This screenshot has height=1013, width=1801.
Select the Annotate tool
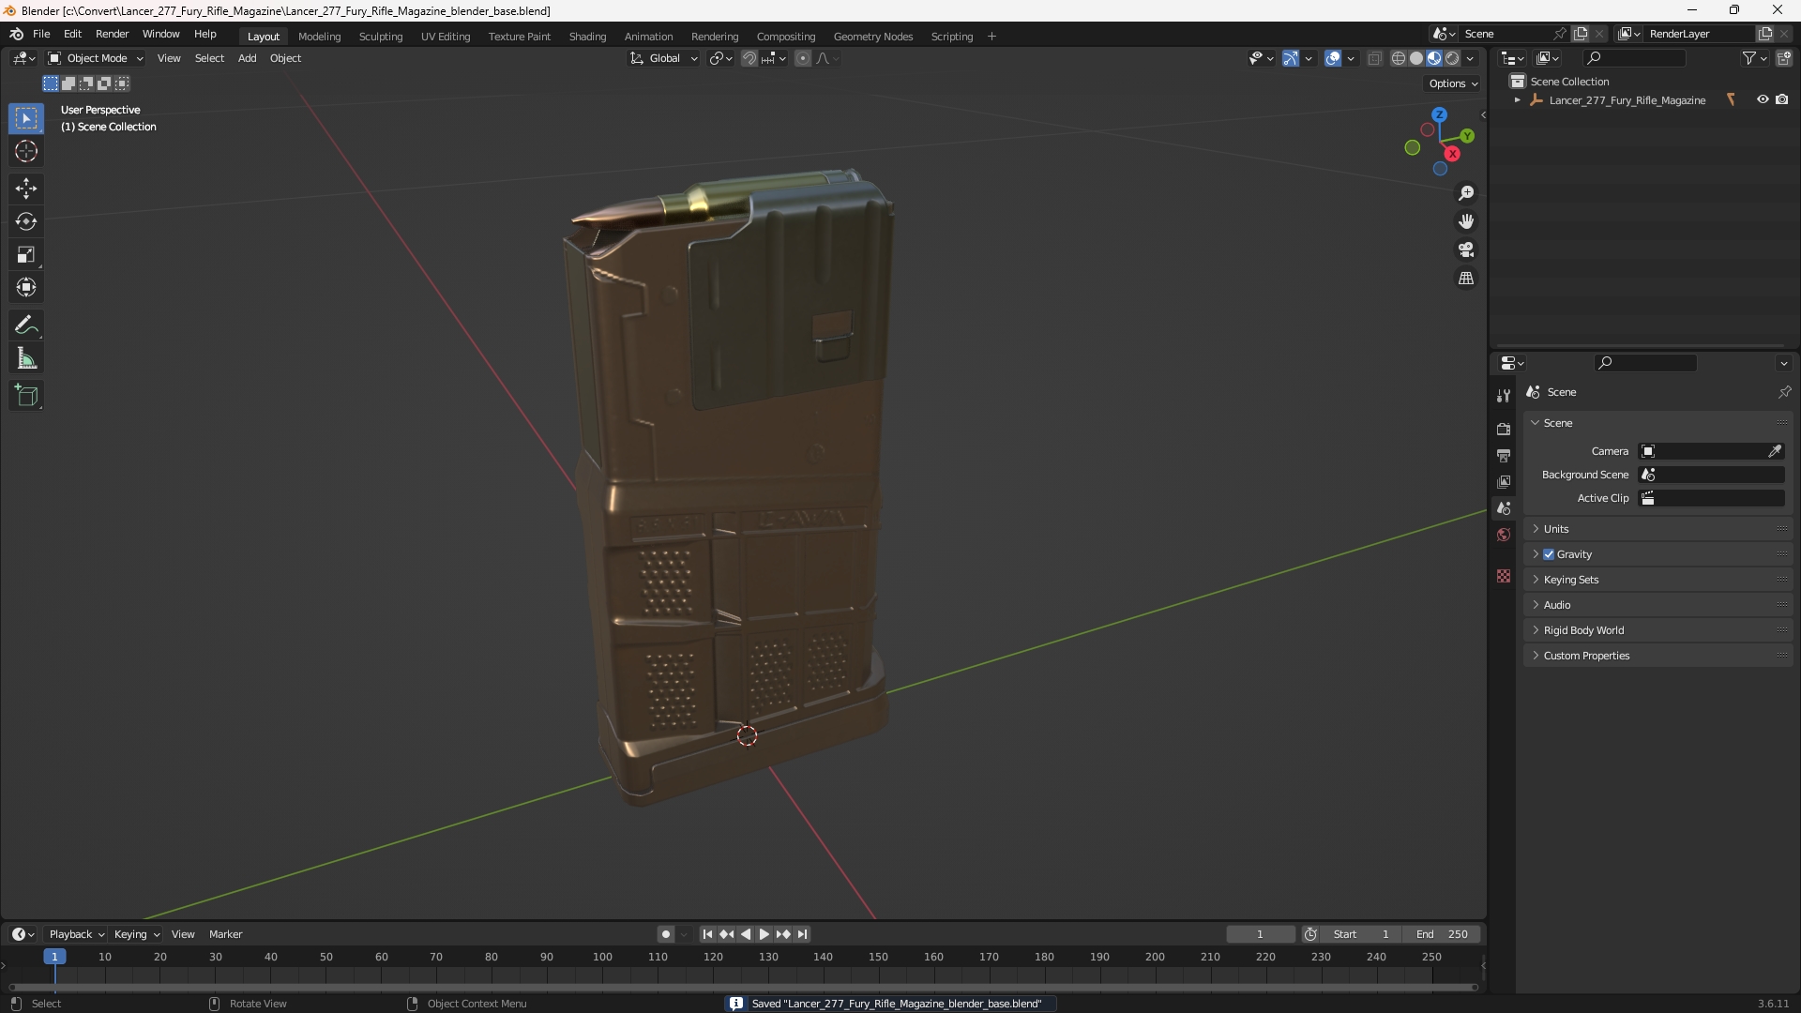pos(26,325)
